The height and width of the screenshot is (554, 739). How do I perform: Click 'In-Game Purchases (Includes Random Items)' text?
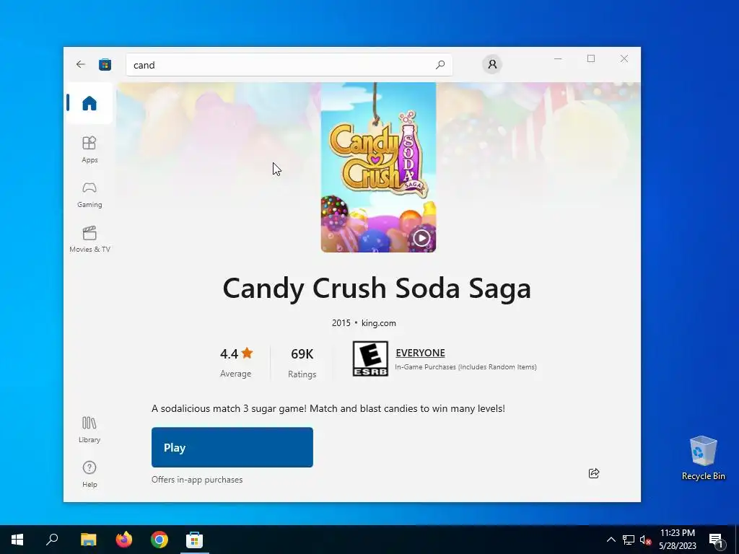[x=465, y=367]
